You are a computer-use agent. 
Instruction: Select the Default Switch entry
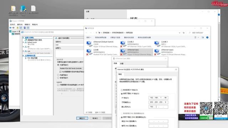32,42
